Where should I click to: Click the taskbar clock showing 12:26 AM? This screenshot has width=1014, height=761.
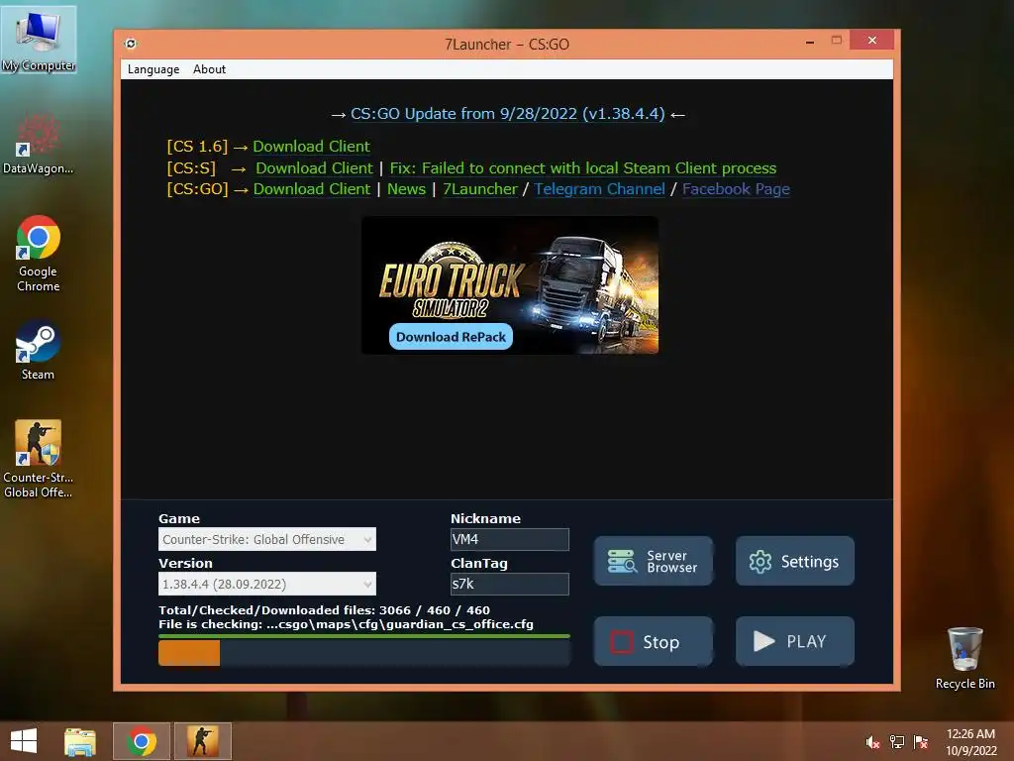point(971,741)
